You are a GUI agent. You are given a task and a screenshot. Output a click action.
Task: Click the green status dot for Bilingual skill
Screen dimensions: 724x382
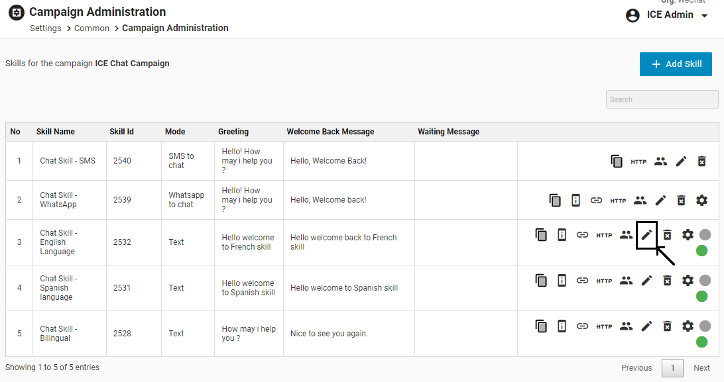tap(701, 342)
